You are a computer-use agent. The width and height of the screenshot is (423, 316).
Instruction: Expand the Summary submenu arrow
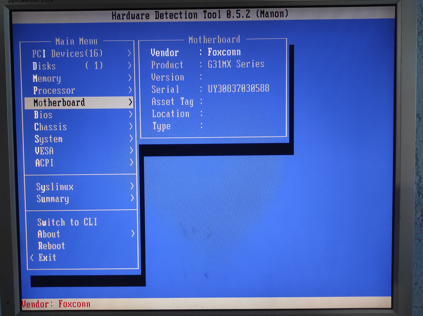point(132,198)
